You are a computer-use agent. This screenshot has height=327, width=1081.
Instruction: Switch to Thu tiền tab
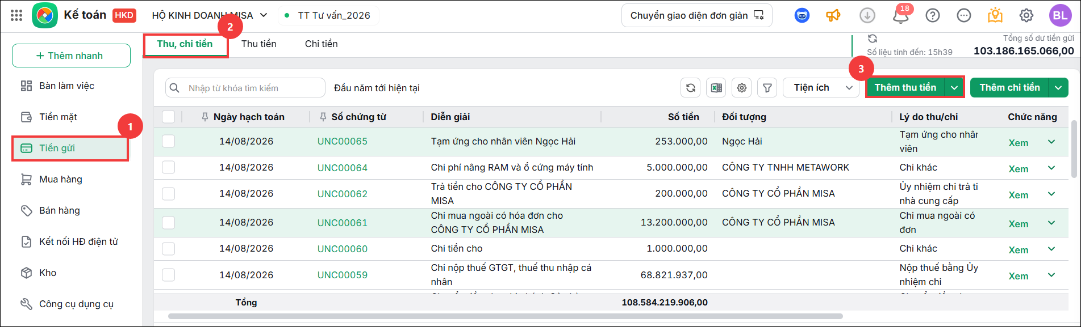coord(259,44)
